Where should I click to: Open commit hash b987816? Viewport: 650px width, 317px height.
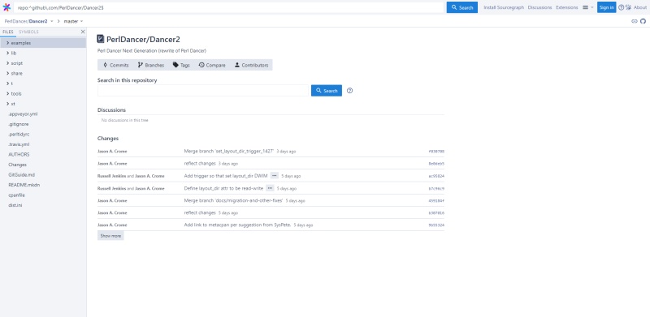pyautogui.click(x=436, y=212)
